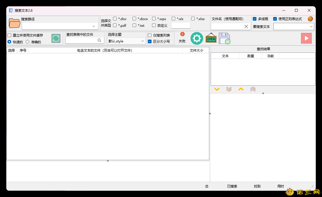The width and height of the screenshot is (322, 197).
Task: Click the app icon in the title bar
Action: 11,11
